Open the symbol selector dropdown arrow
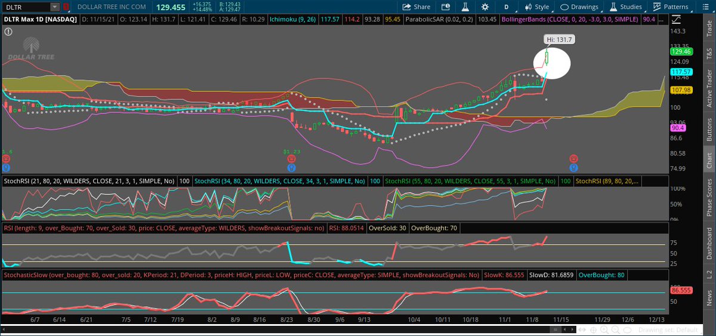The image size is (716, 336). (55, 7)
